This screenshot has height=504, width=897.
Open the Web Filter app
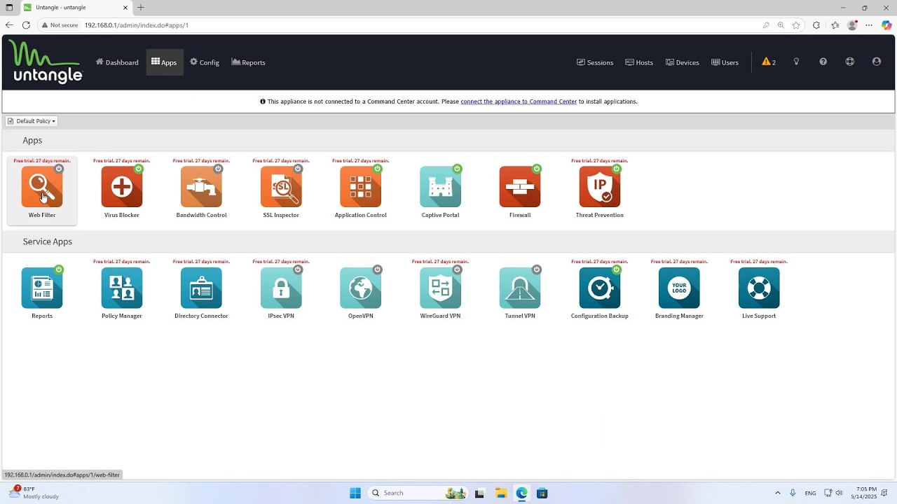(x=42, y=187)
